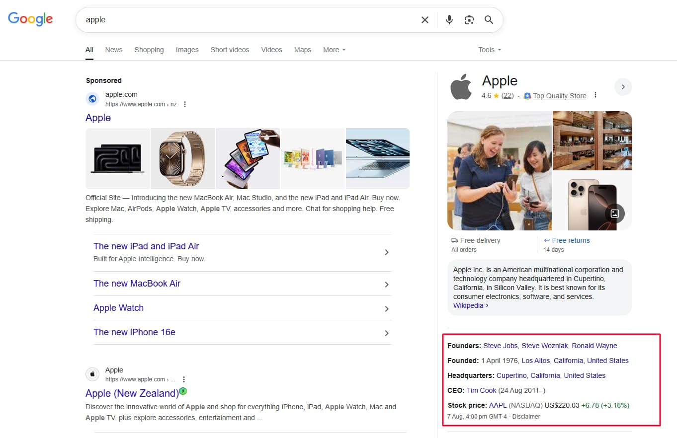Click the Tim Cook CEO link
Viewport: 677px width, 438px height.
tap(481, 390)
